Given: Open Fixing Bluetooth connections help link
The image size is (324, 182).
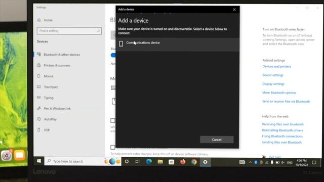Looking at the screenshot, I should 282,136.
